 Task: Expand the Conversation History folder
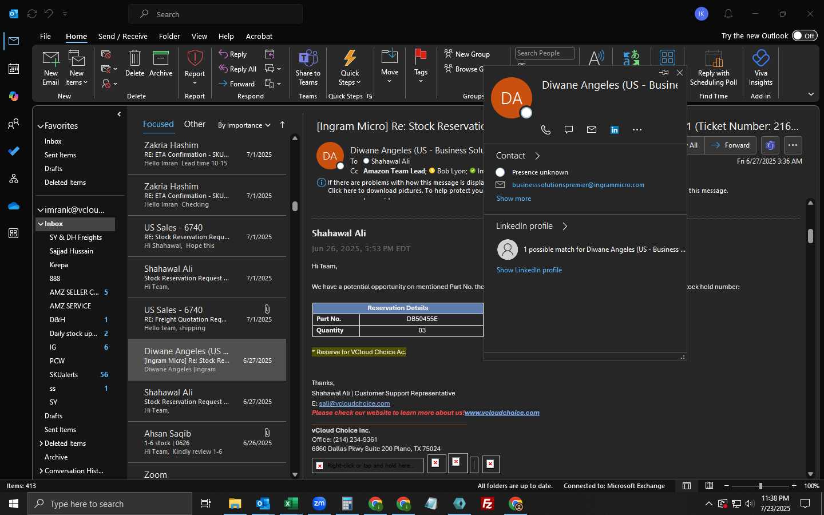click(x=41, y=471)
